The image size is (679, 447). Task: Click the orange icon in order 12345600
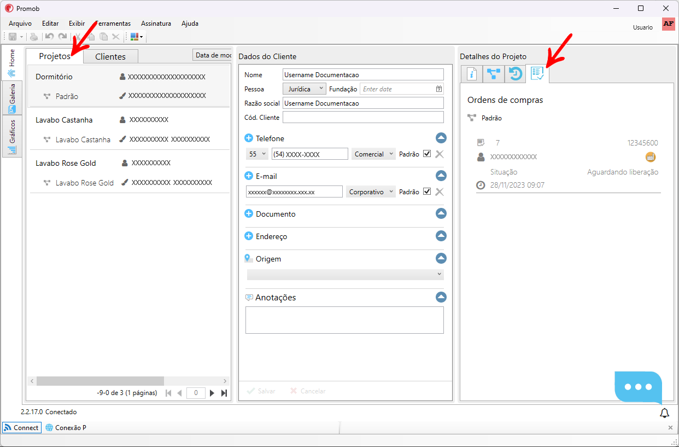coord(651,157)
